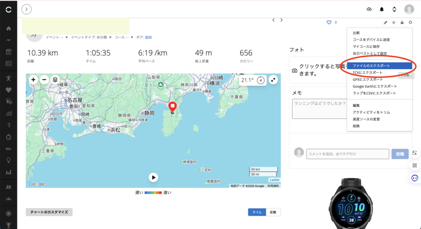Open the insights lightbulb icon in sidebar

9,160
